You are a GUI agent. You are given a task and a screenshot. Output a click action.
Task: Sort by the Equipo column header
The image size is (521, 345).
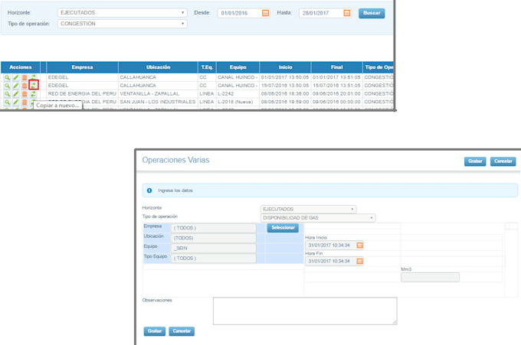coord(238,67)
